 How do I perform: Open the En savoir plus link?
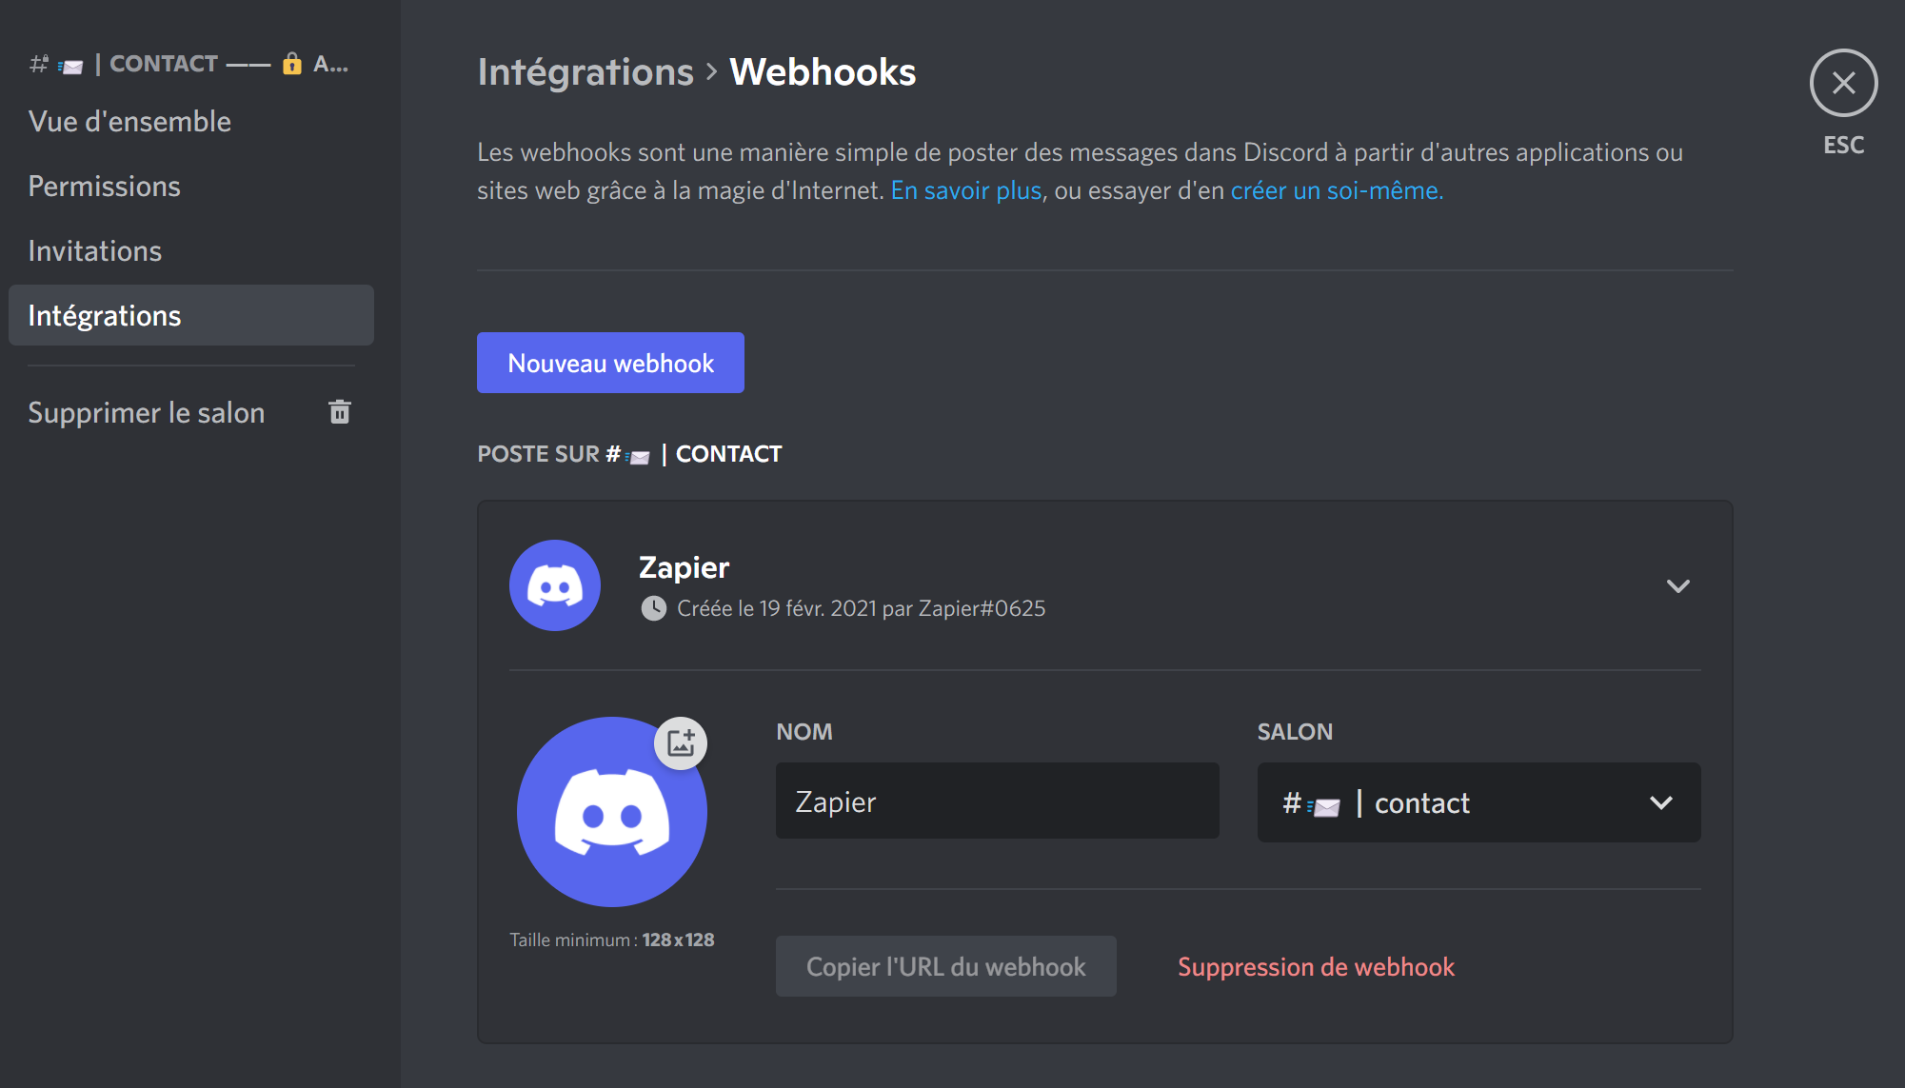(964, 189)
